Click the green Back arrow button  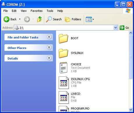click(6, 19)
